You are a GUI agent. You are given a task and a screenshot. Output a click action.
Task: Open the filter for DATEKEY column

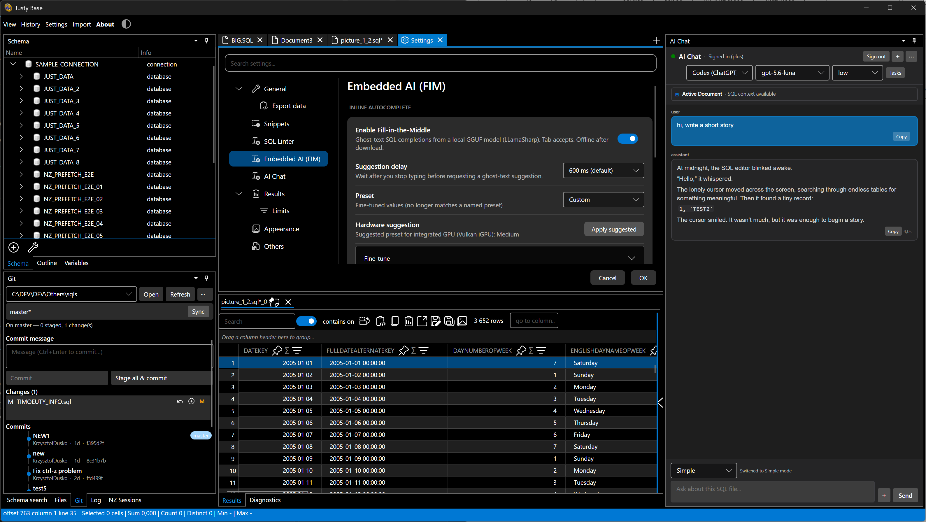297,351
